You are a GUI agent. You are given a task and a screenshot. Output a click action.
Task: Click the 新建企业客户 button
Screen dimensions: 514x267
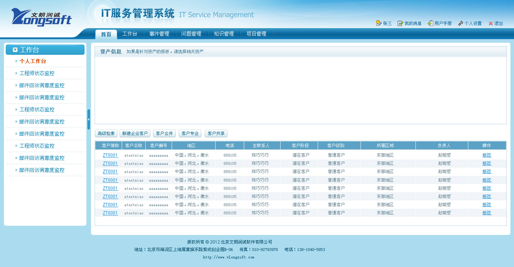(x=135, y=133)
